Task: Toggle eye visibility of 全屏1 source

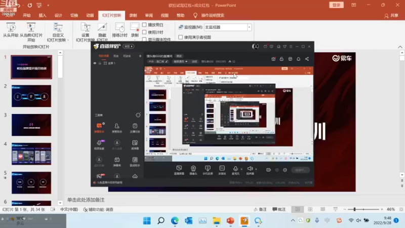Action: pos(95,63)
